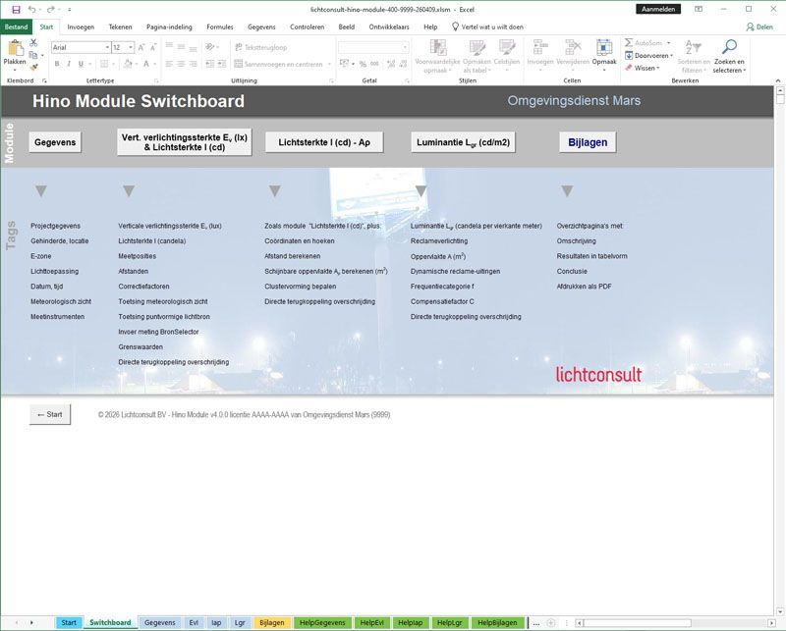Click the Gegevens module button
The width and height of the screenshot is (786, 631).
55,142
